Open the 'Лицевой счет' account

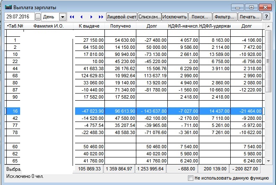(122, 17)
